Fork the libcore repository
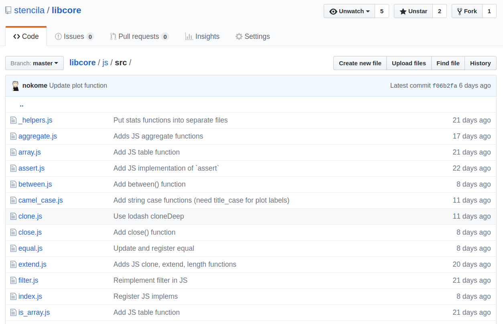The width and height of the screenshot is (503, 324). [x=467, y=11]
